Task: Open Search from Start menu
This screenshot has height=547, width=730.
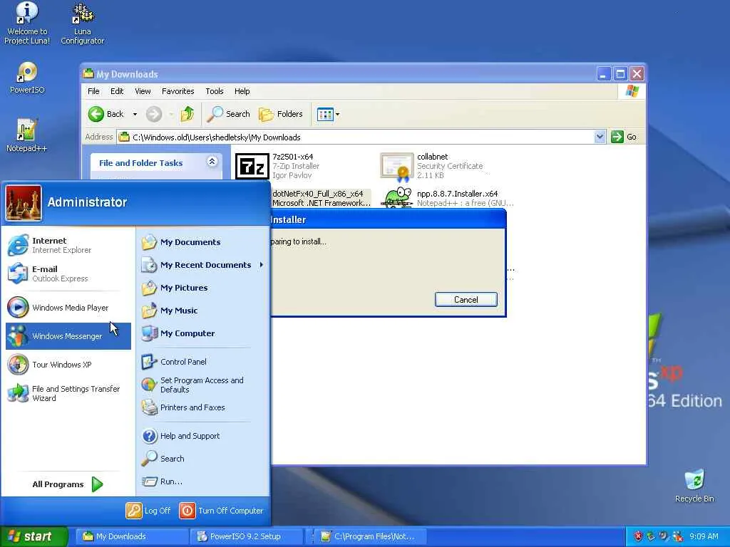Action: click(x=202, y=459)
